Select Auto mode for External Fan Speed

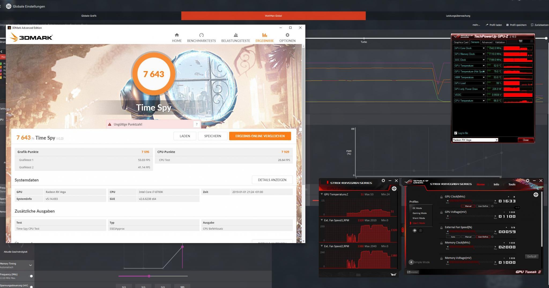453,237
